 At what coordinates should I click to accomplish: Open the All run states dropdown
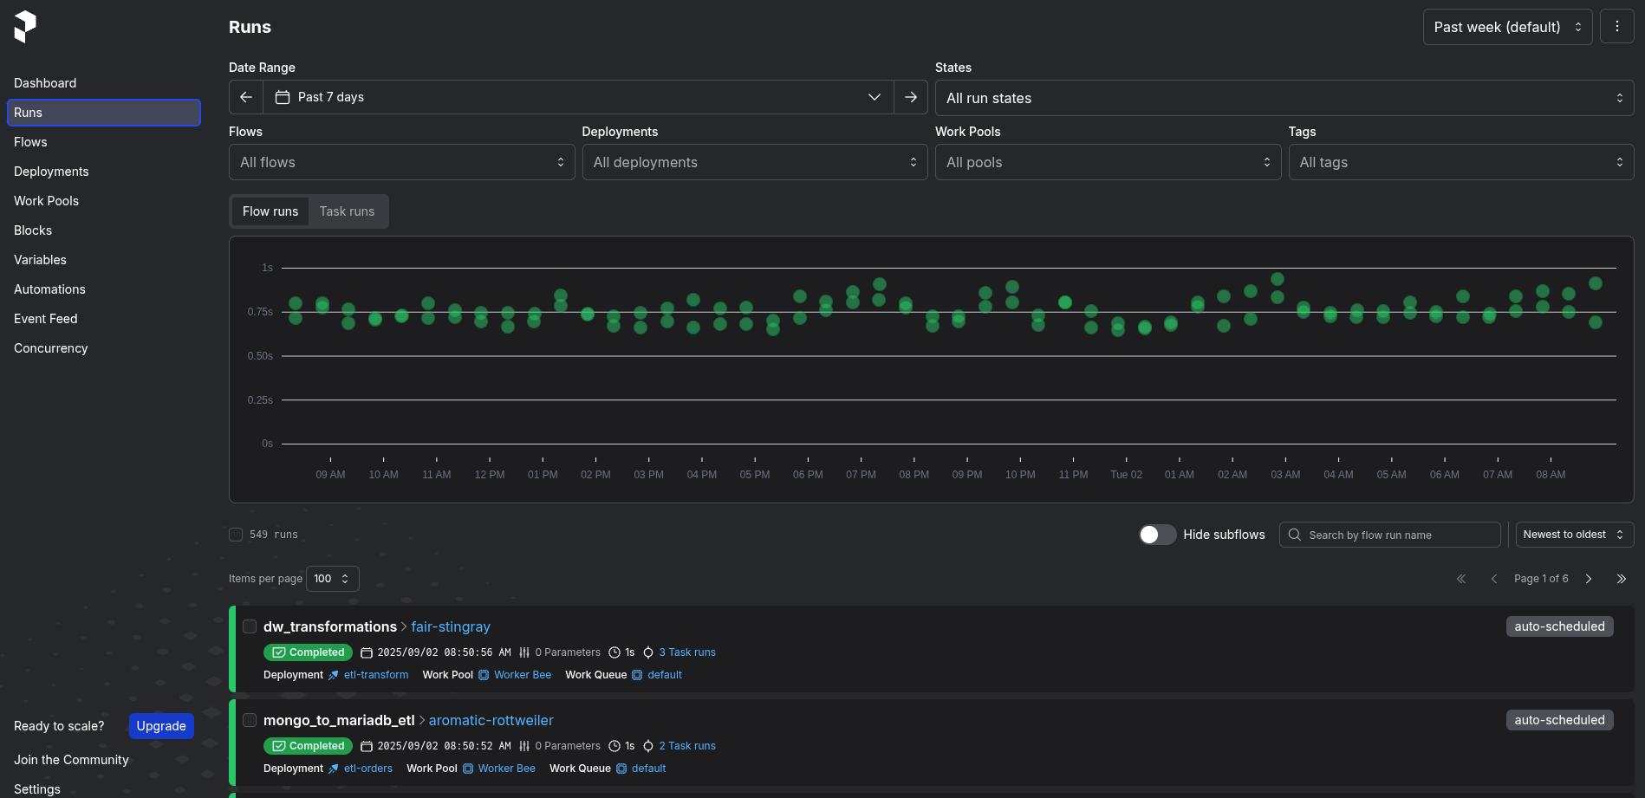pos(1284,98)
